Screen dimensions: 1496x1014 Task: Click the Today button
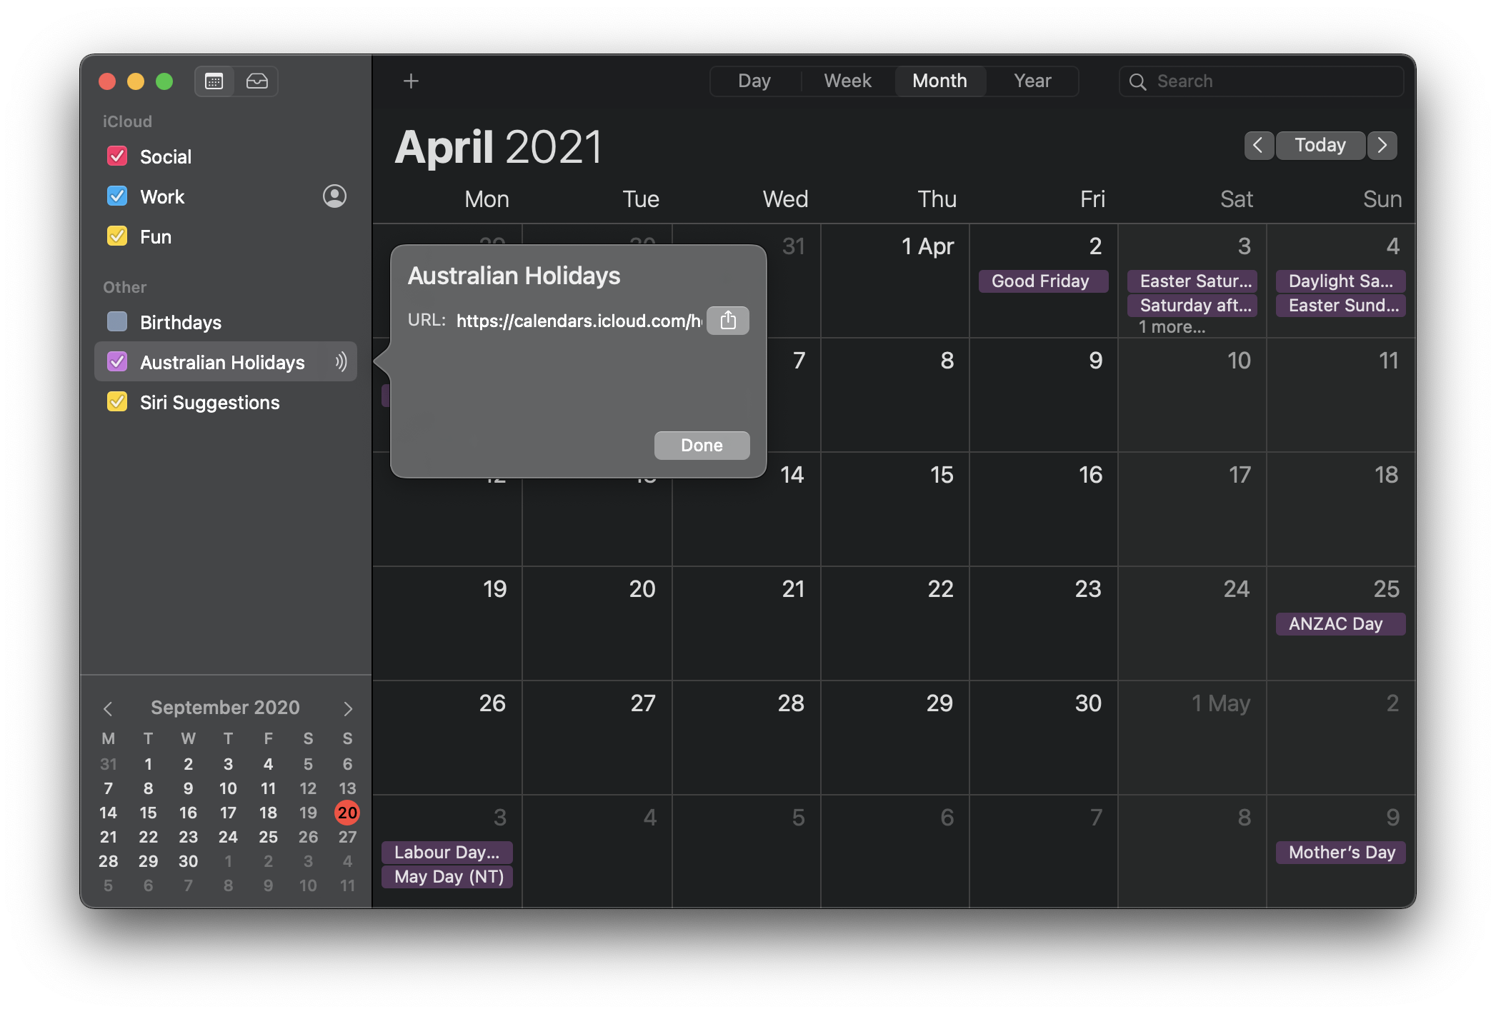tap(1320, 145)
